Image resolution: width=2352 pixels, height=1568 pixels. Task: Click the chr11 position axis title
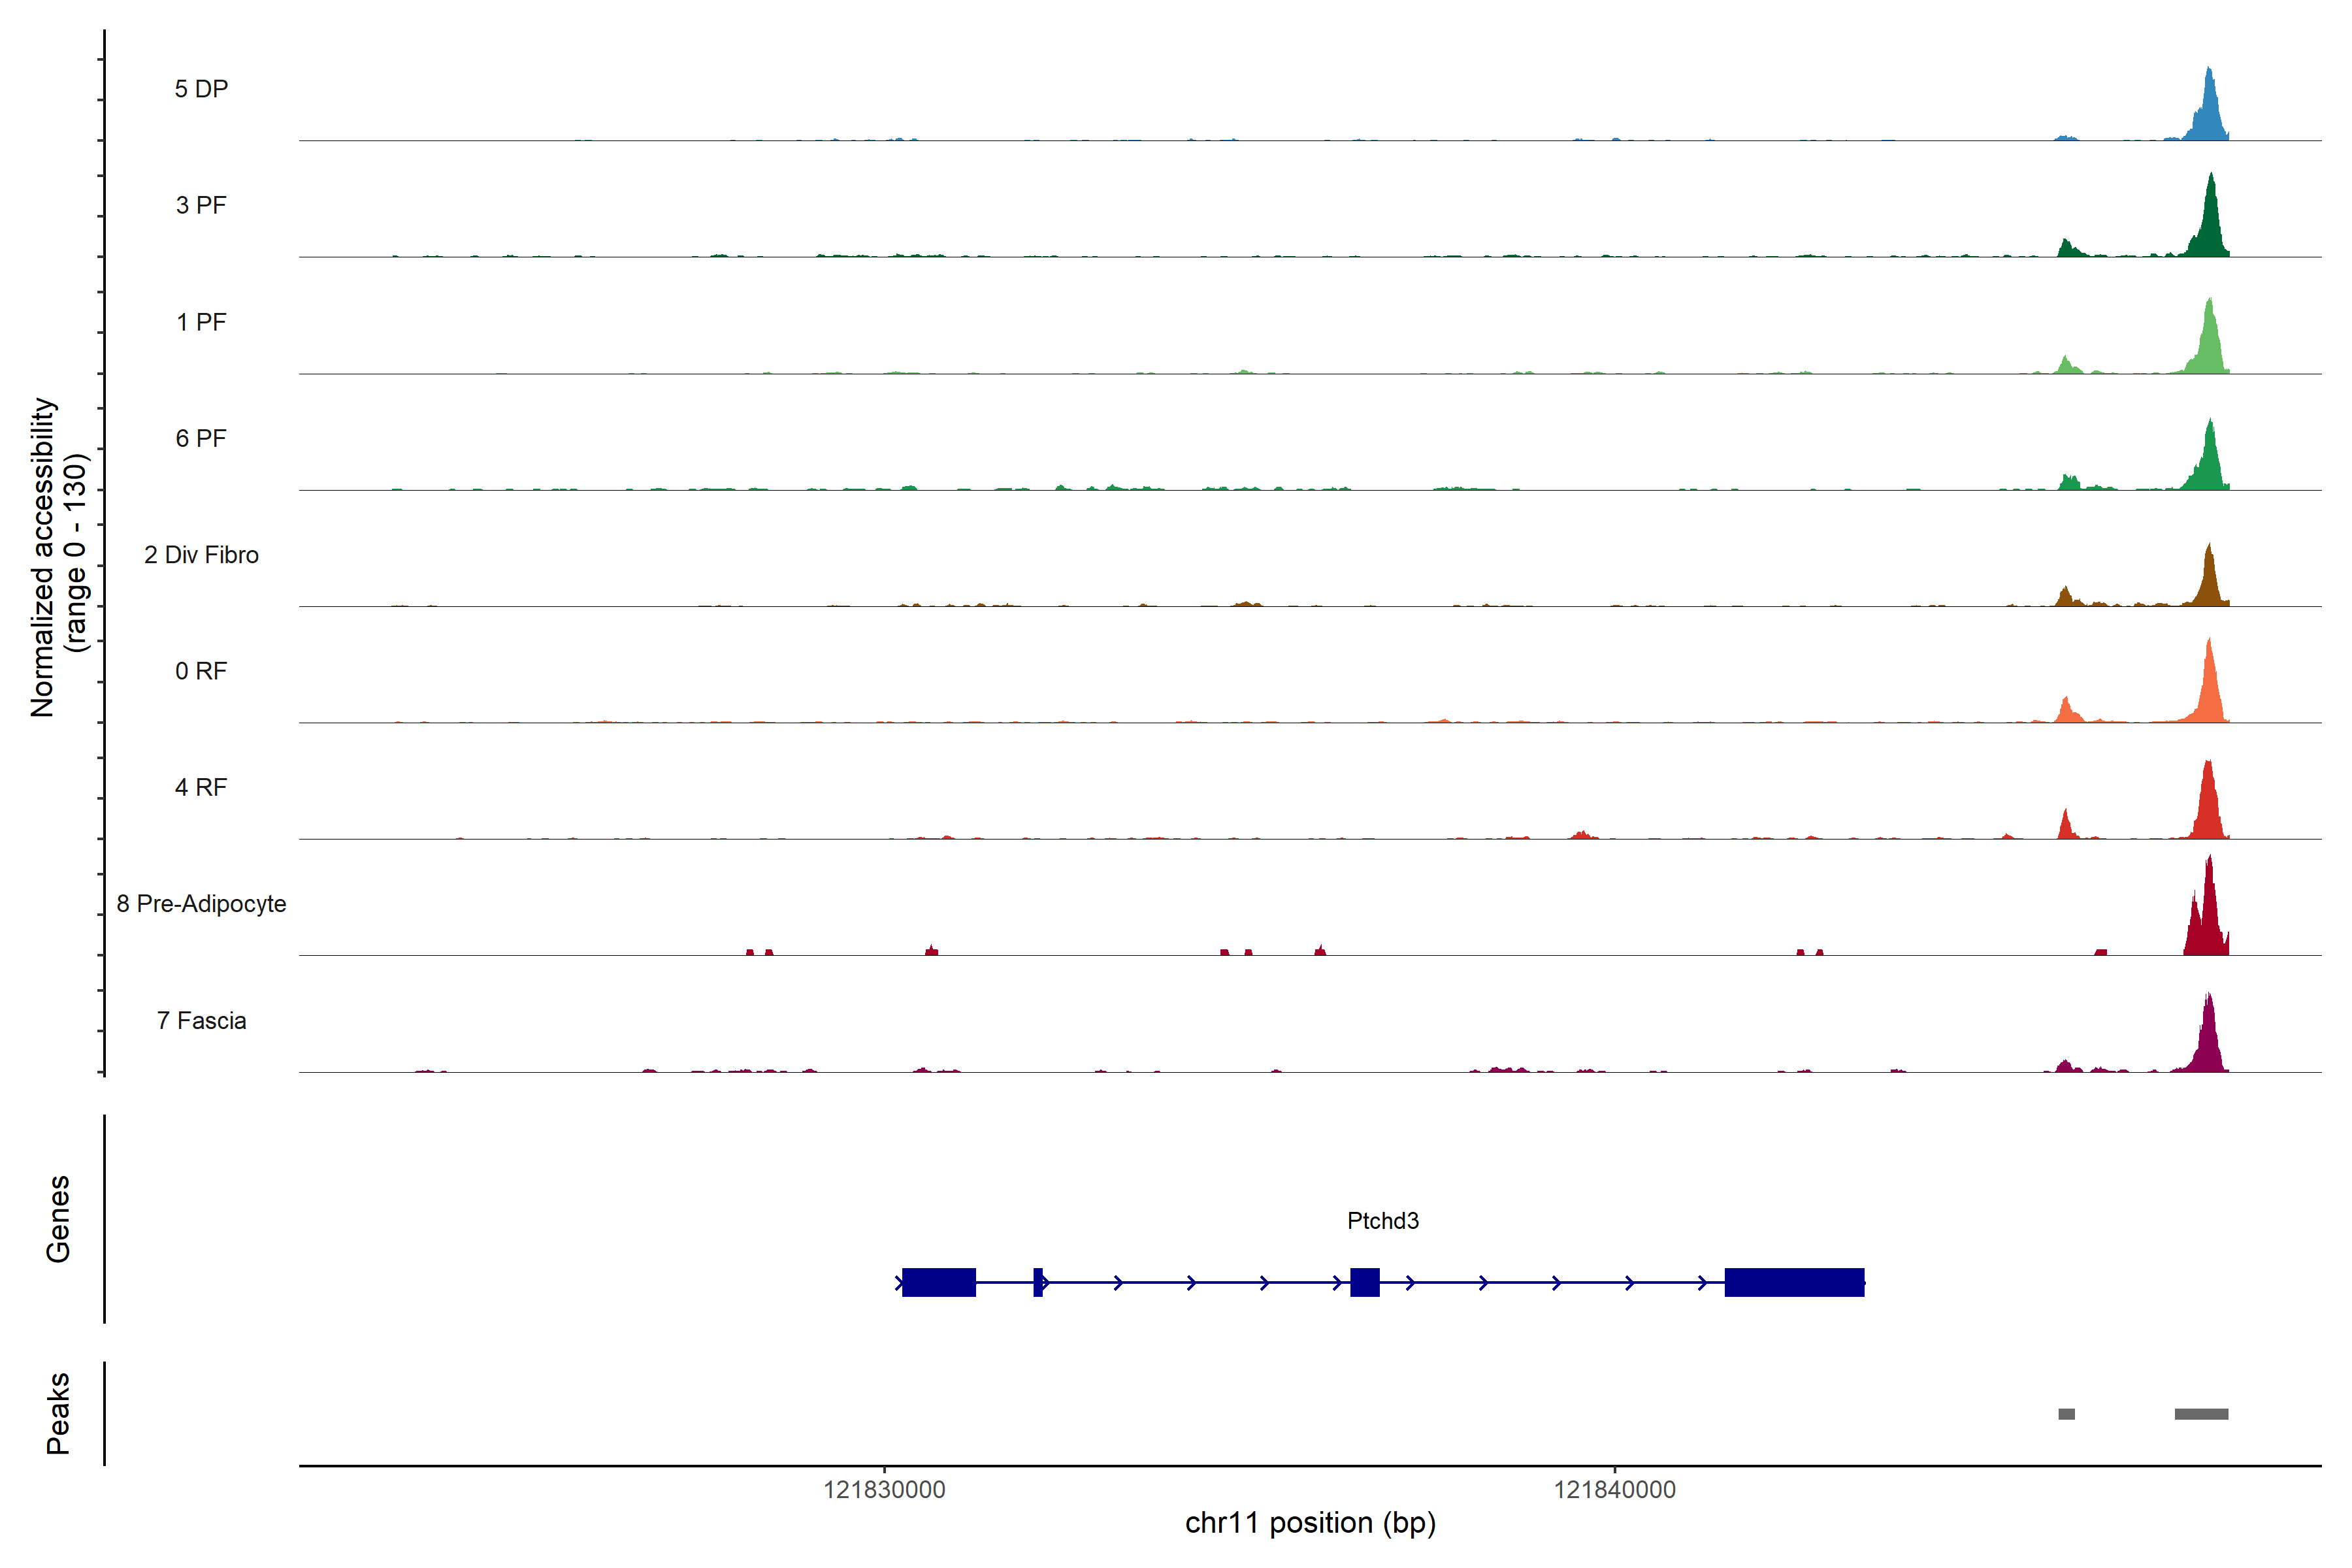pos(1310,1523)
